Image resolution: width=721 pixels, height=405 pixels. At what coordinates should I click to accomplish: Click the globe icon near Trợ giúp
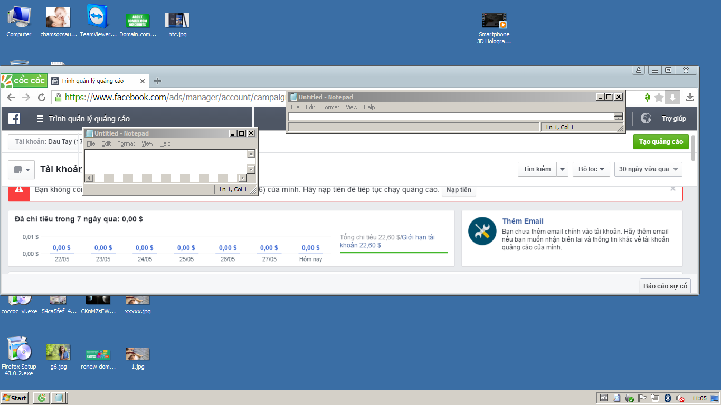(646, 118)
